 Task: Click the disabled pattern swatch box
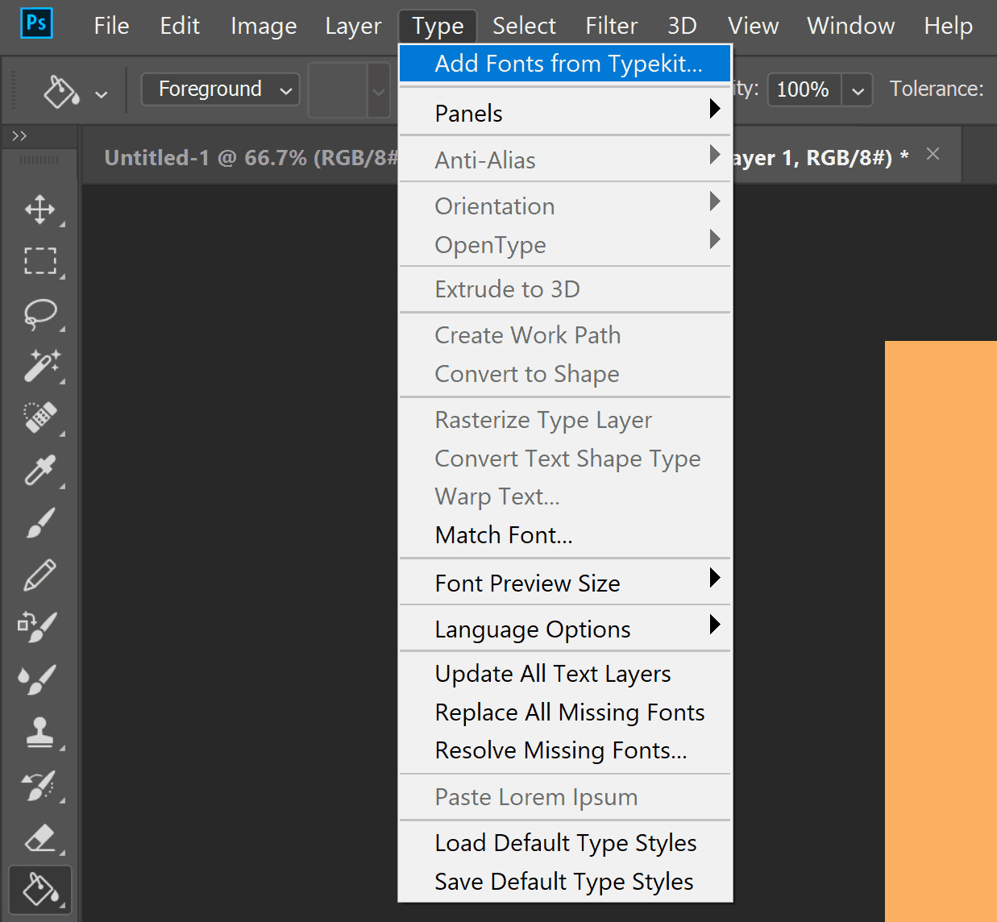338,91
